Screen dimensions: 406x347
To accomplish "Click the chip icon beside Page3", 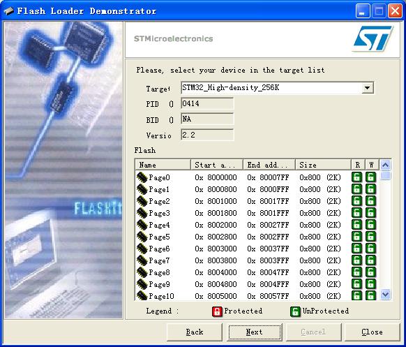I will 142,213.
